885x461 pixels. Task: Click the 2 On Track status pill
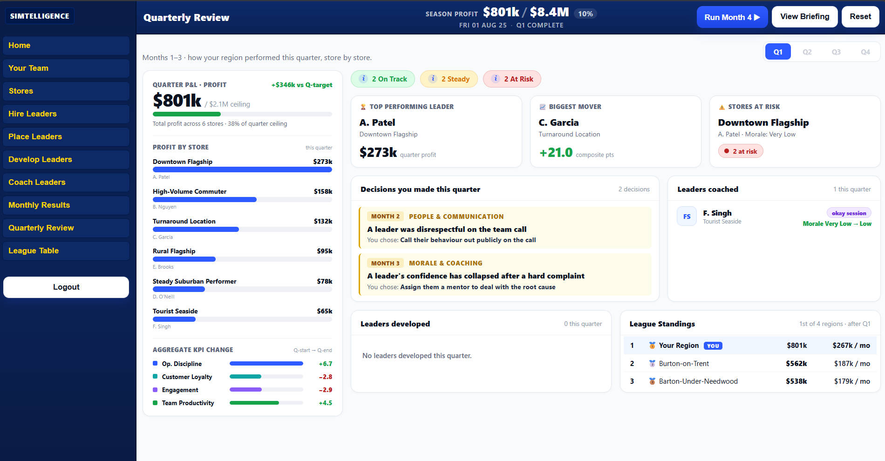click(x=383, y=79)
